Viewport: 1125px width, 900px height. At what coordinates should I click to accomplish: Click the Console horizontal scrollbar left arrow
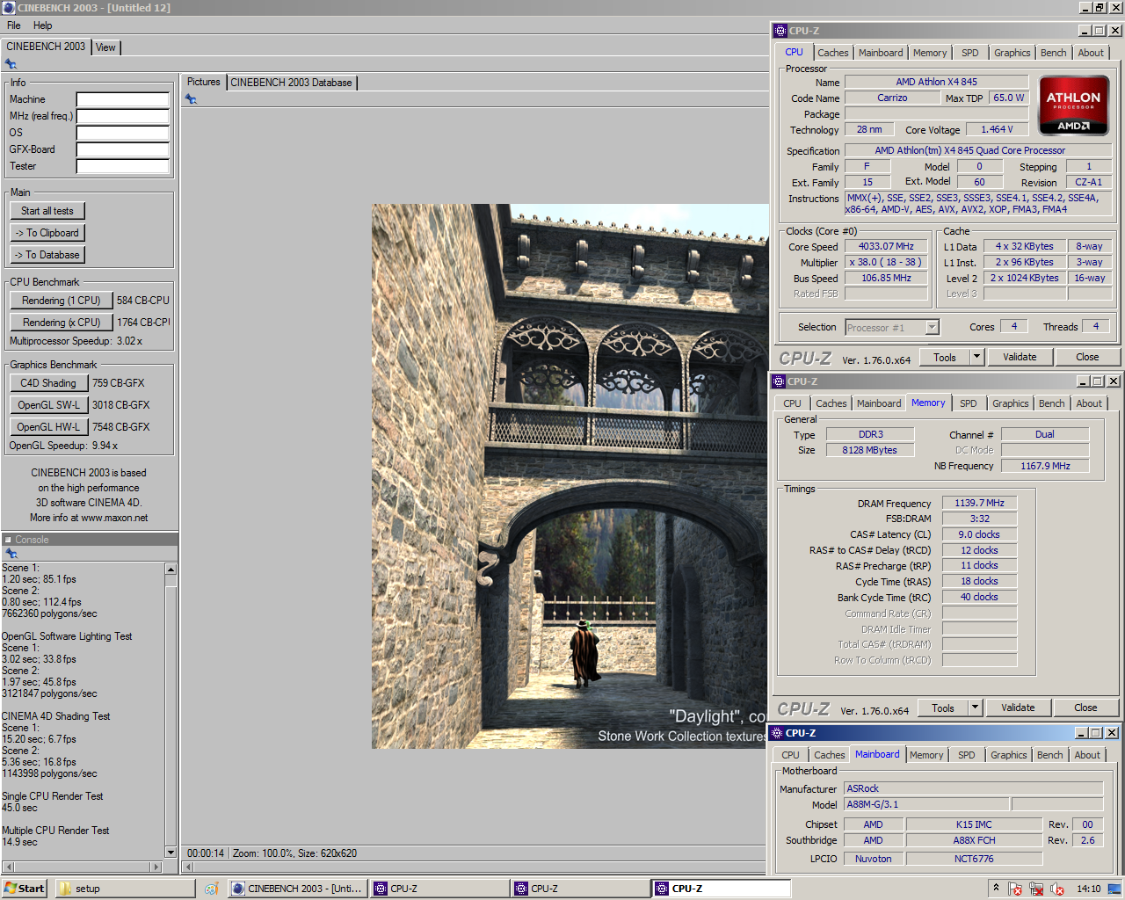pyautogui.click(x=7, y=867)
